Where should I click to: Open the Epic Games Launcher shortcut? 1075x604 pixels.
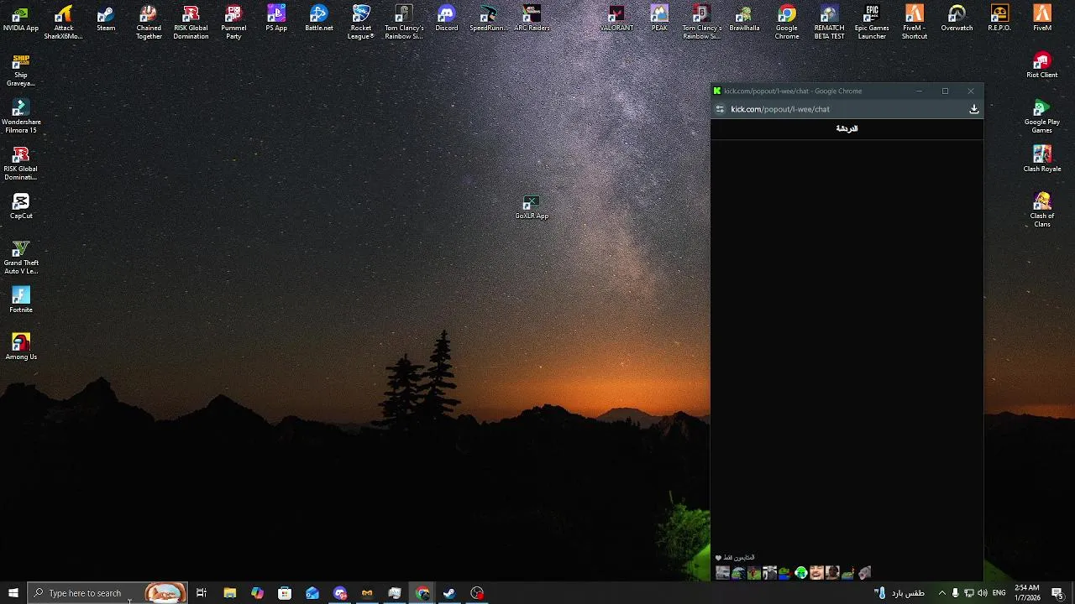coord(872,23)
